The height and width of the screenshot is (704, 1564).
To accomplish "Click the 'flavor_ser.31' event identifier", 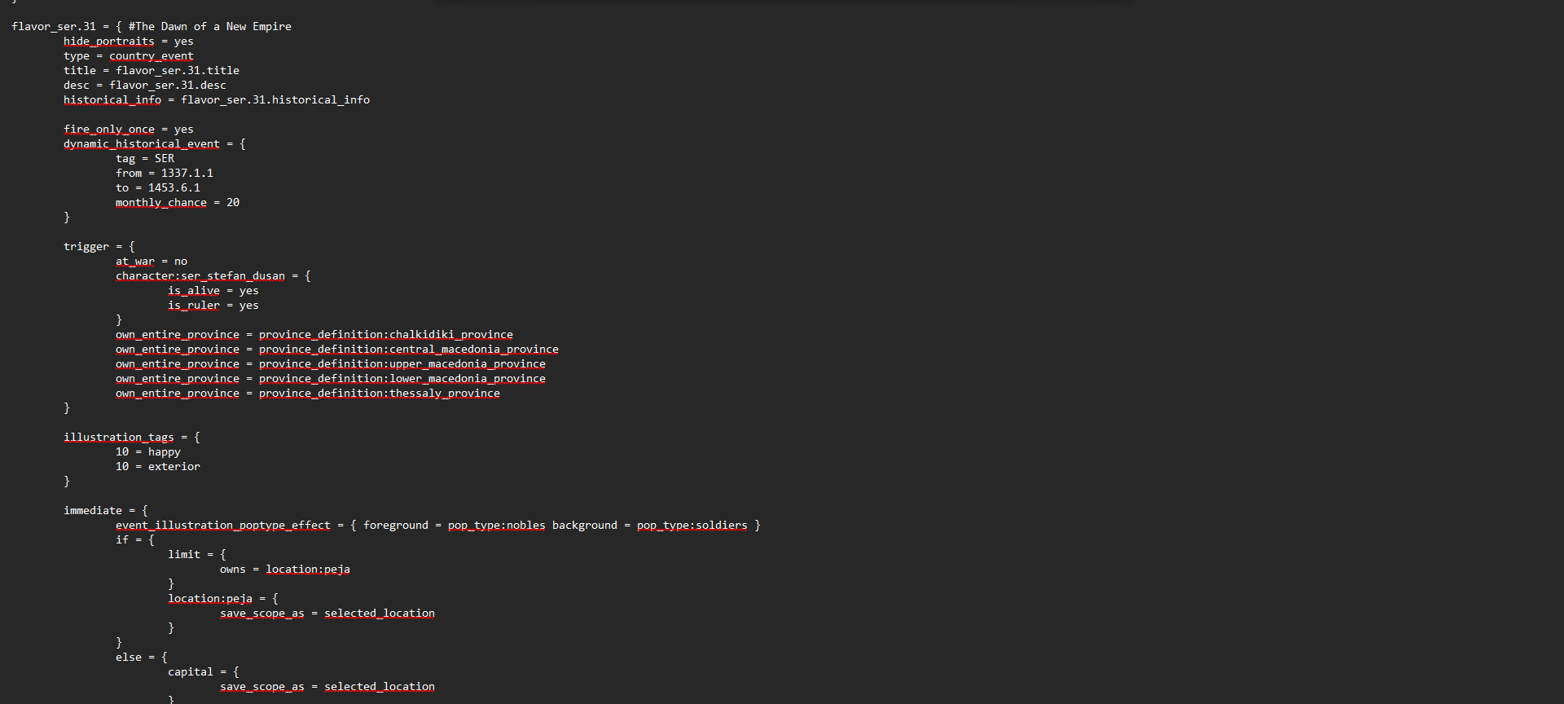I will (54, 27).
